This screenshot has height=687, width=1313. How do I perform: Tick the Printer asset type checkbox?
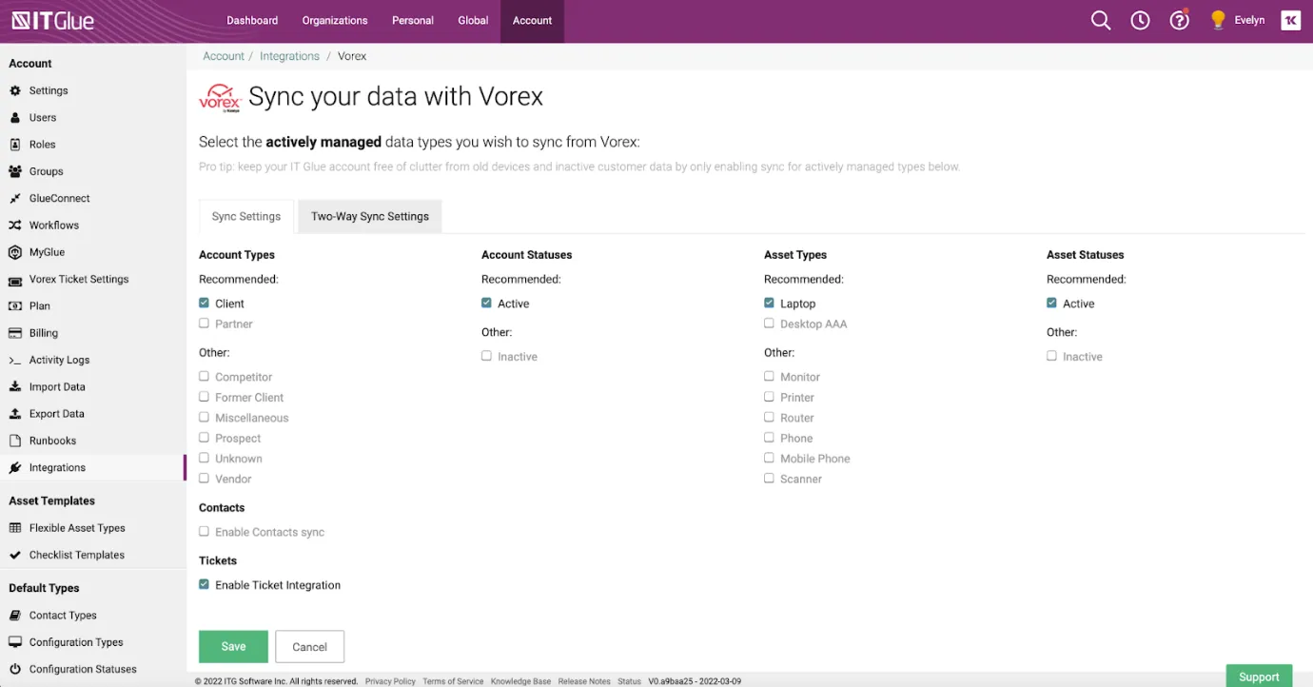tap(769, 397)
